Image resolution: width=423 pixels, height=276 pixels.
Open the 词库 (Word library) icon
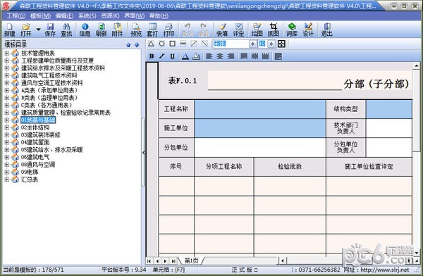coord(292,30)
